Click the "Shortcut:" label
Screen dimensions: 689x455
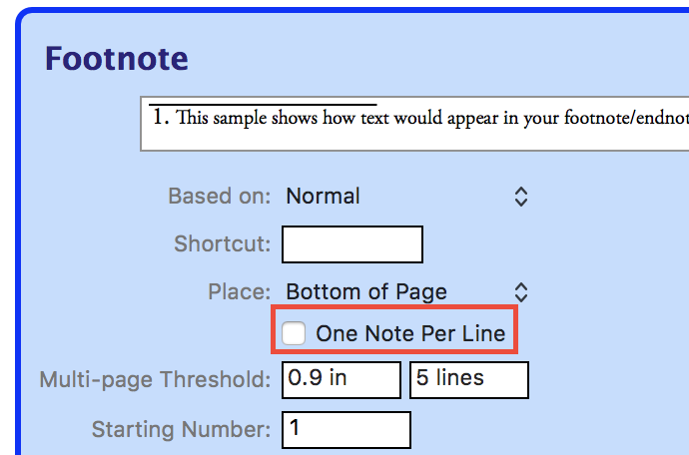pyautogui.click(x=222, y=244)
